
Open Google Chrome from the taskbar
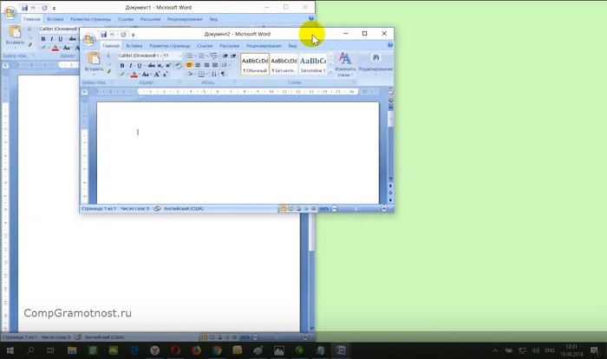tap(217, 351)
